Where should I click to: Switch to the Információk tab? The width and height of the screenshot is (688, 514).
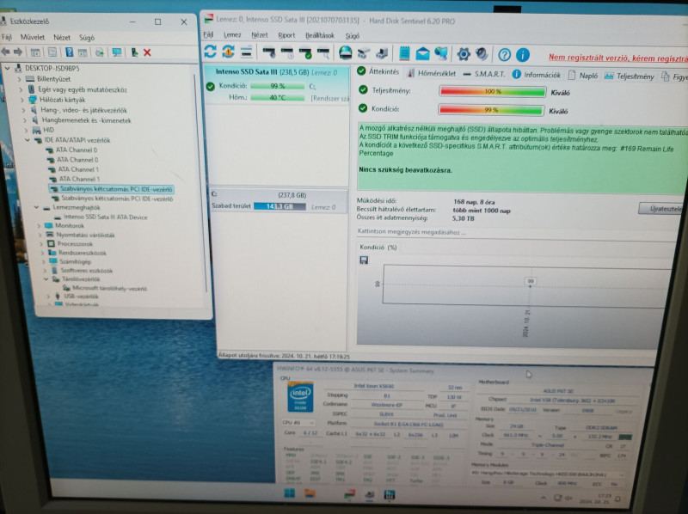coord(537,75)
